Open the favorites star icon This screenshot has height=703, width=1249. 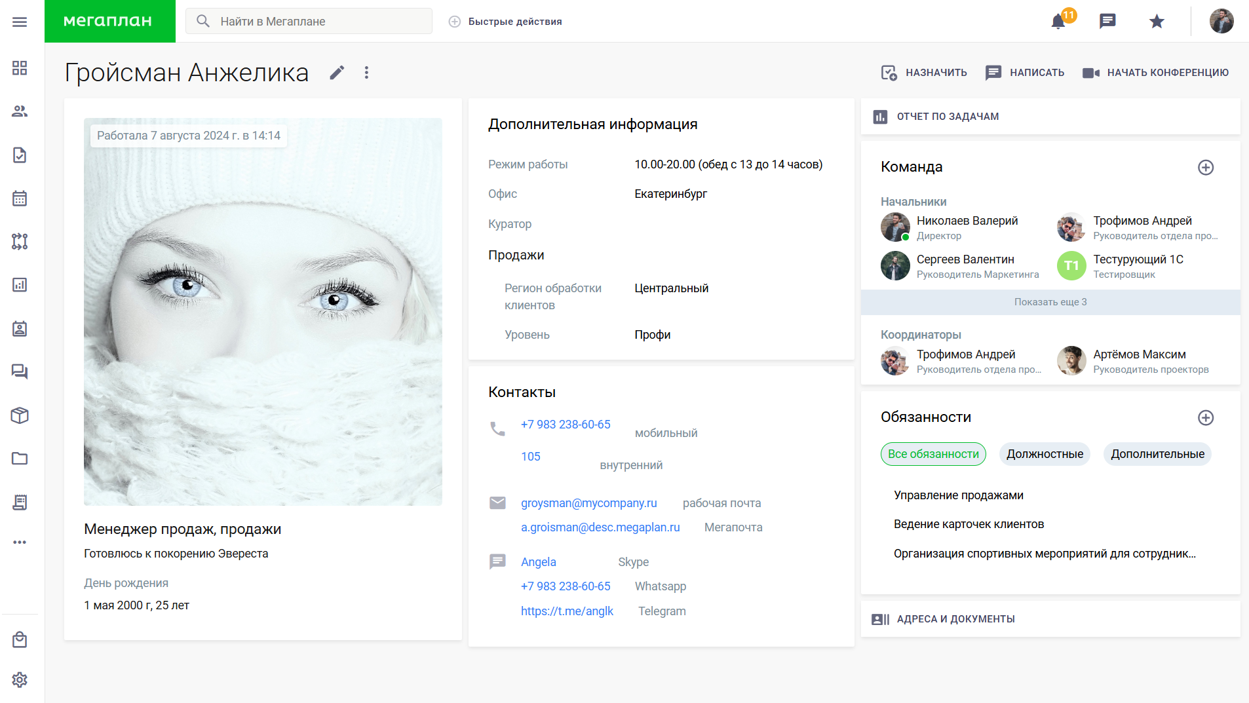pos(1157,22)
